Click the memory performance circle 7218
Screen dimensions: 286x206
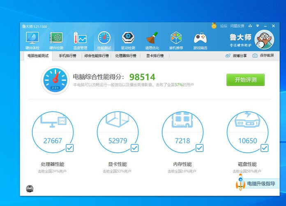click(x=182, y=132)
